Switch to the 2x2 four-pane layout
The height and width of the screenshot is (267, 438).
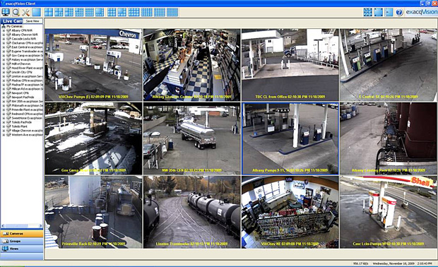pos(49,12)
